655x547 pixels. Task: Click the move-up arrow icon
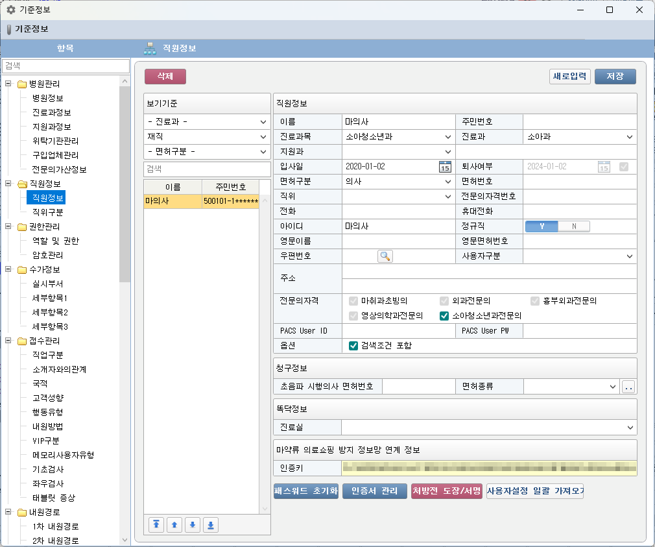[174, 525]
